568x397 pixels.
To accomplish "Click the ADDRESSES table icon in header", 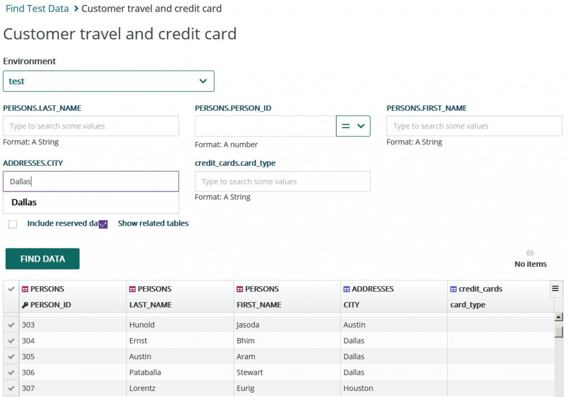I will click(347, 289).
